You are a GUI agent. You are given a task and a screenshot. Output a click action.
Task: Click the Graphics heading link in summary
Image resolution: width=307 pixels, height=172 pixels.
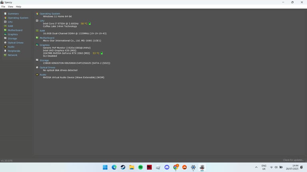[44, 45]
